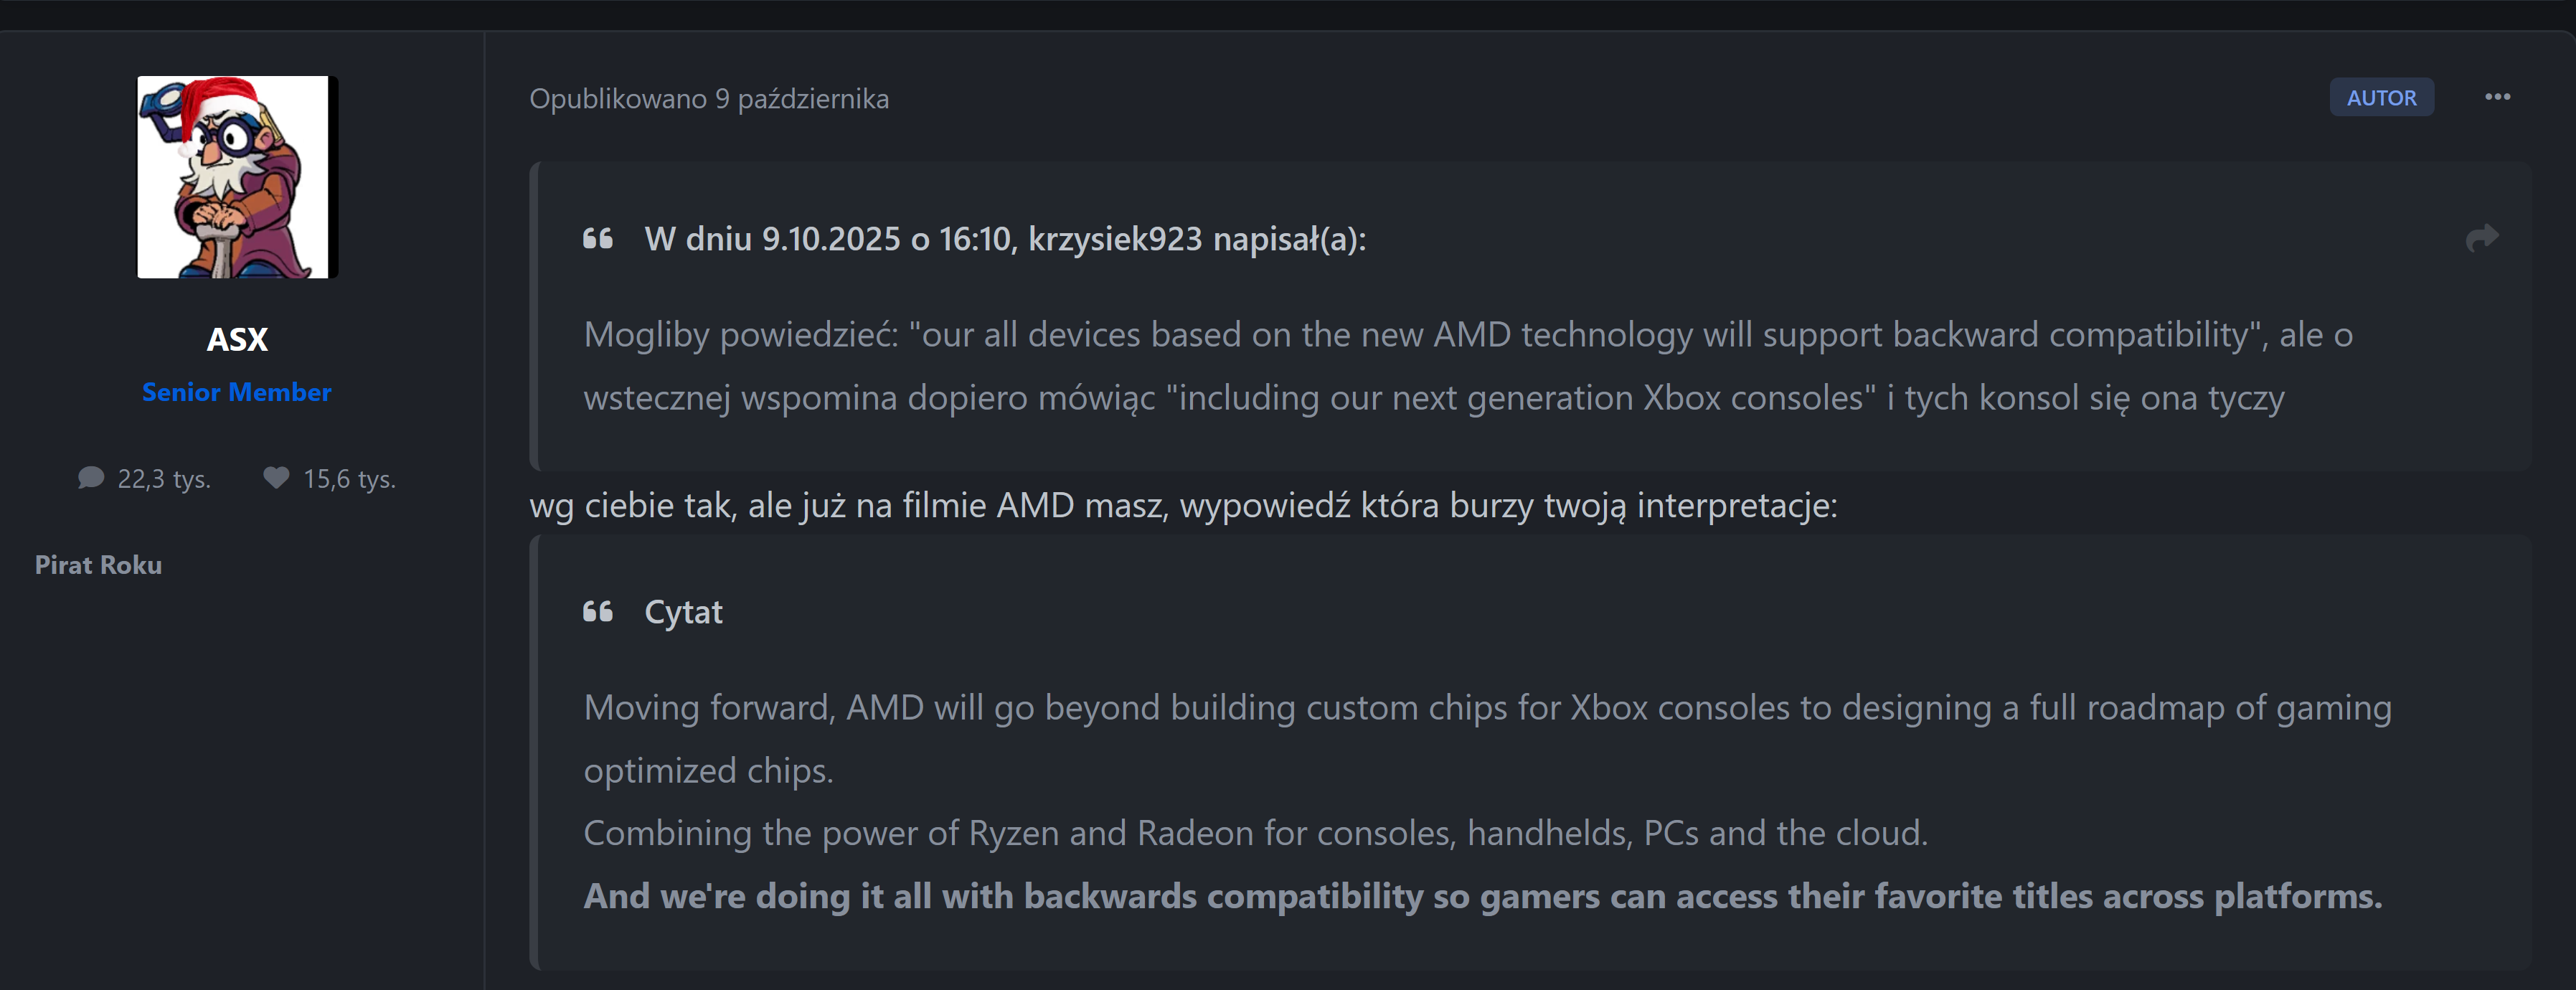The image size is (2576, 990).
Task: Click the 22,3 tys. posts count
Action: 164,479
